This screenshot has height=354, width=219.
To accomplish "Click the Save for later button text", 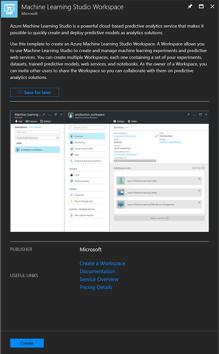I will tap(38, 92).
